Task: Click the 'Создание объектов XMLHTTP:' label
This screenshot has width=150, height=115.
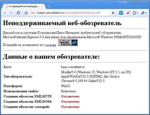Action: (x=28, y=96)
